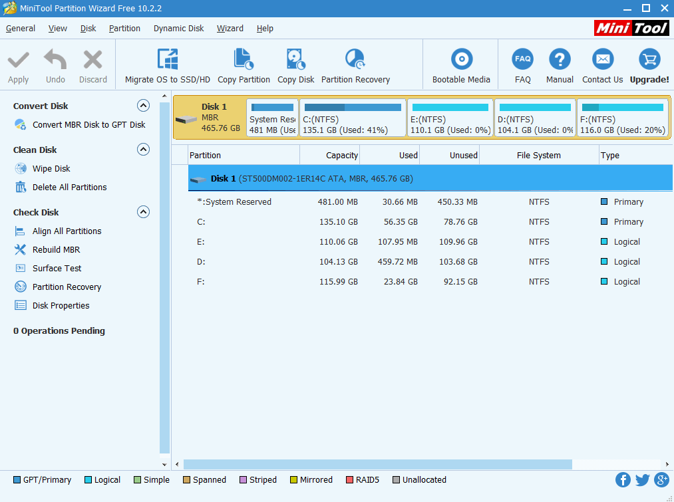Start Partition Recovery from toolbar
Viewport: 674px width, 502px height.
(x=355, y=60)
